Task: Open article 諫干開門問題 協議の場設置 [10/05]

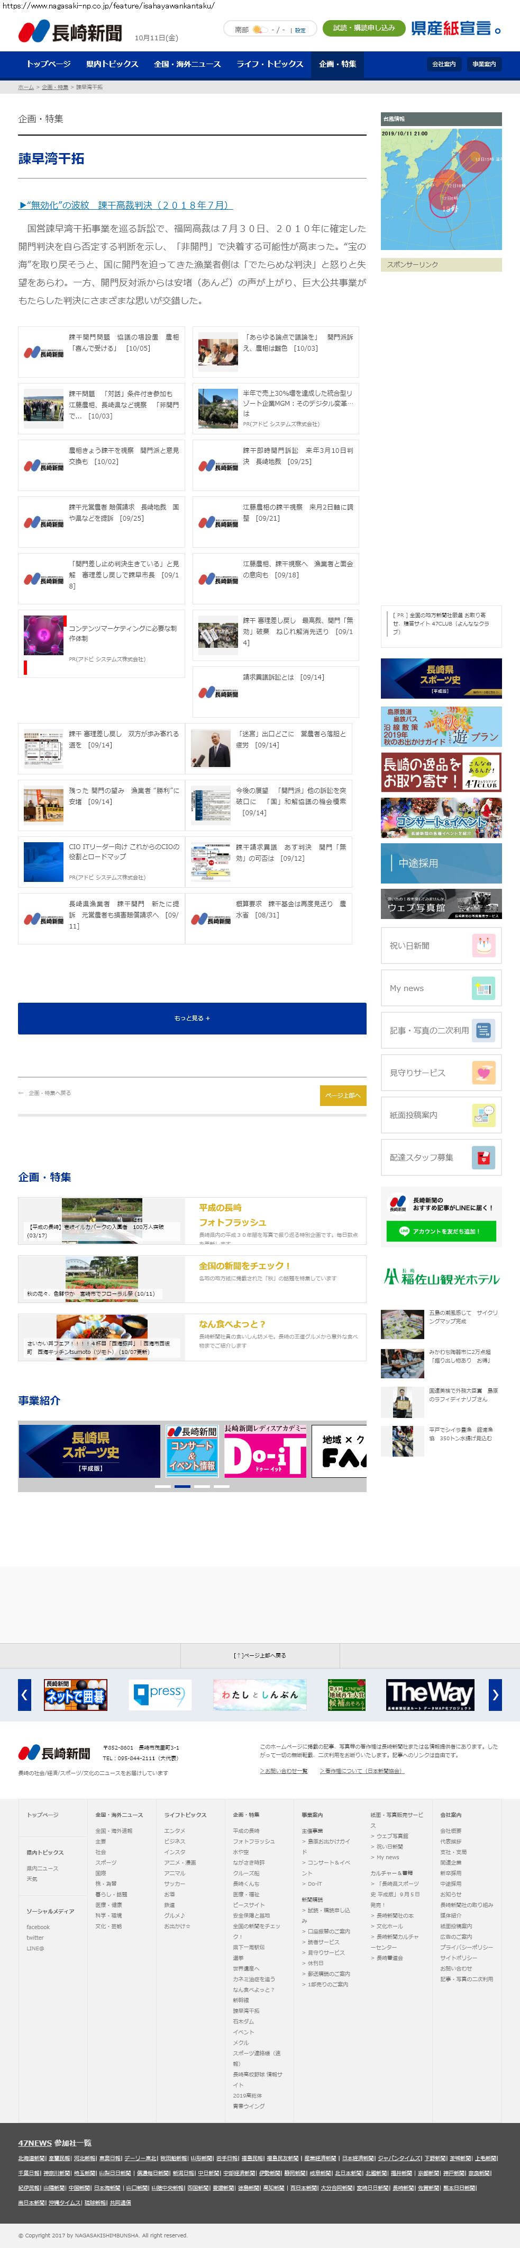Action: 101,353
